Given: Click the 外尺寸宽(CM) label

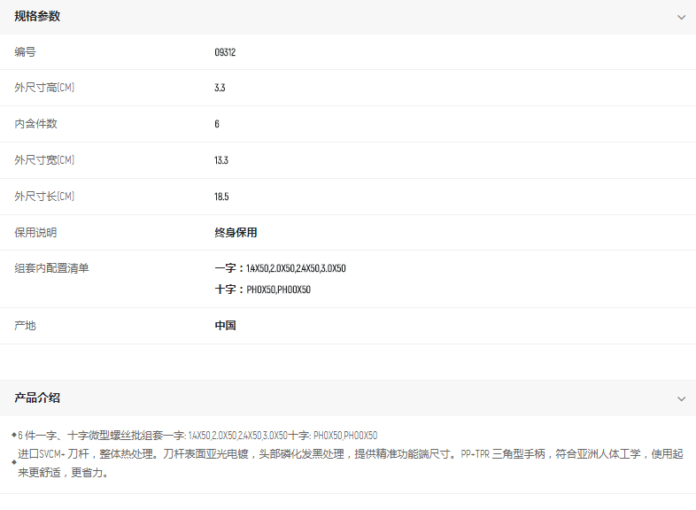Looking at the screenshot, I should coord(44,160).
